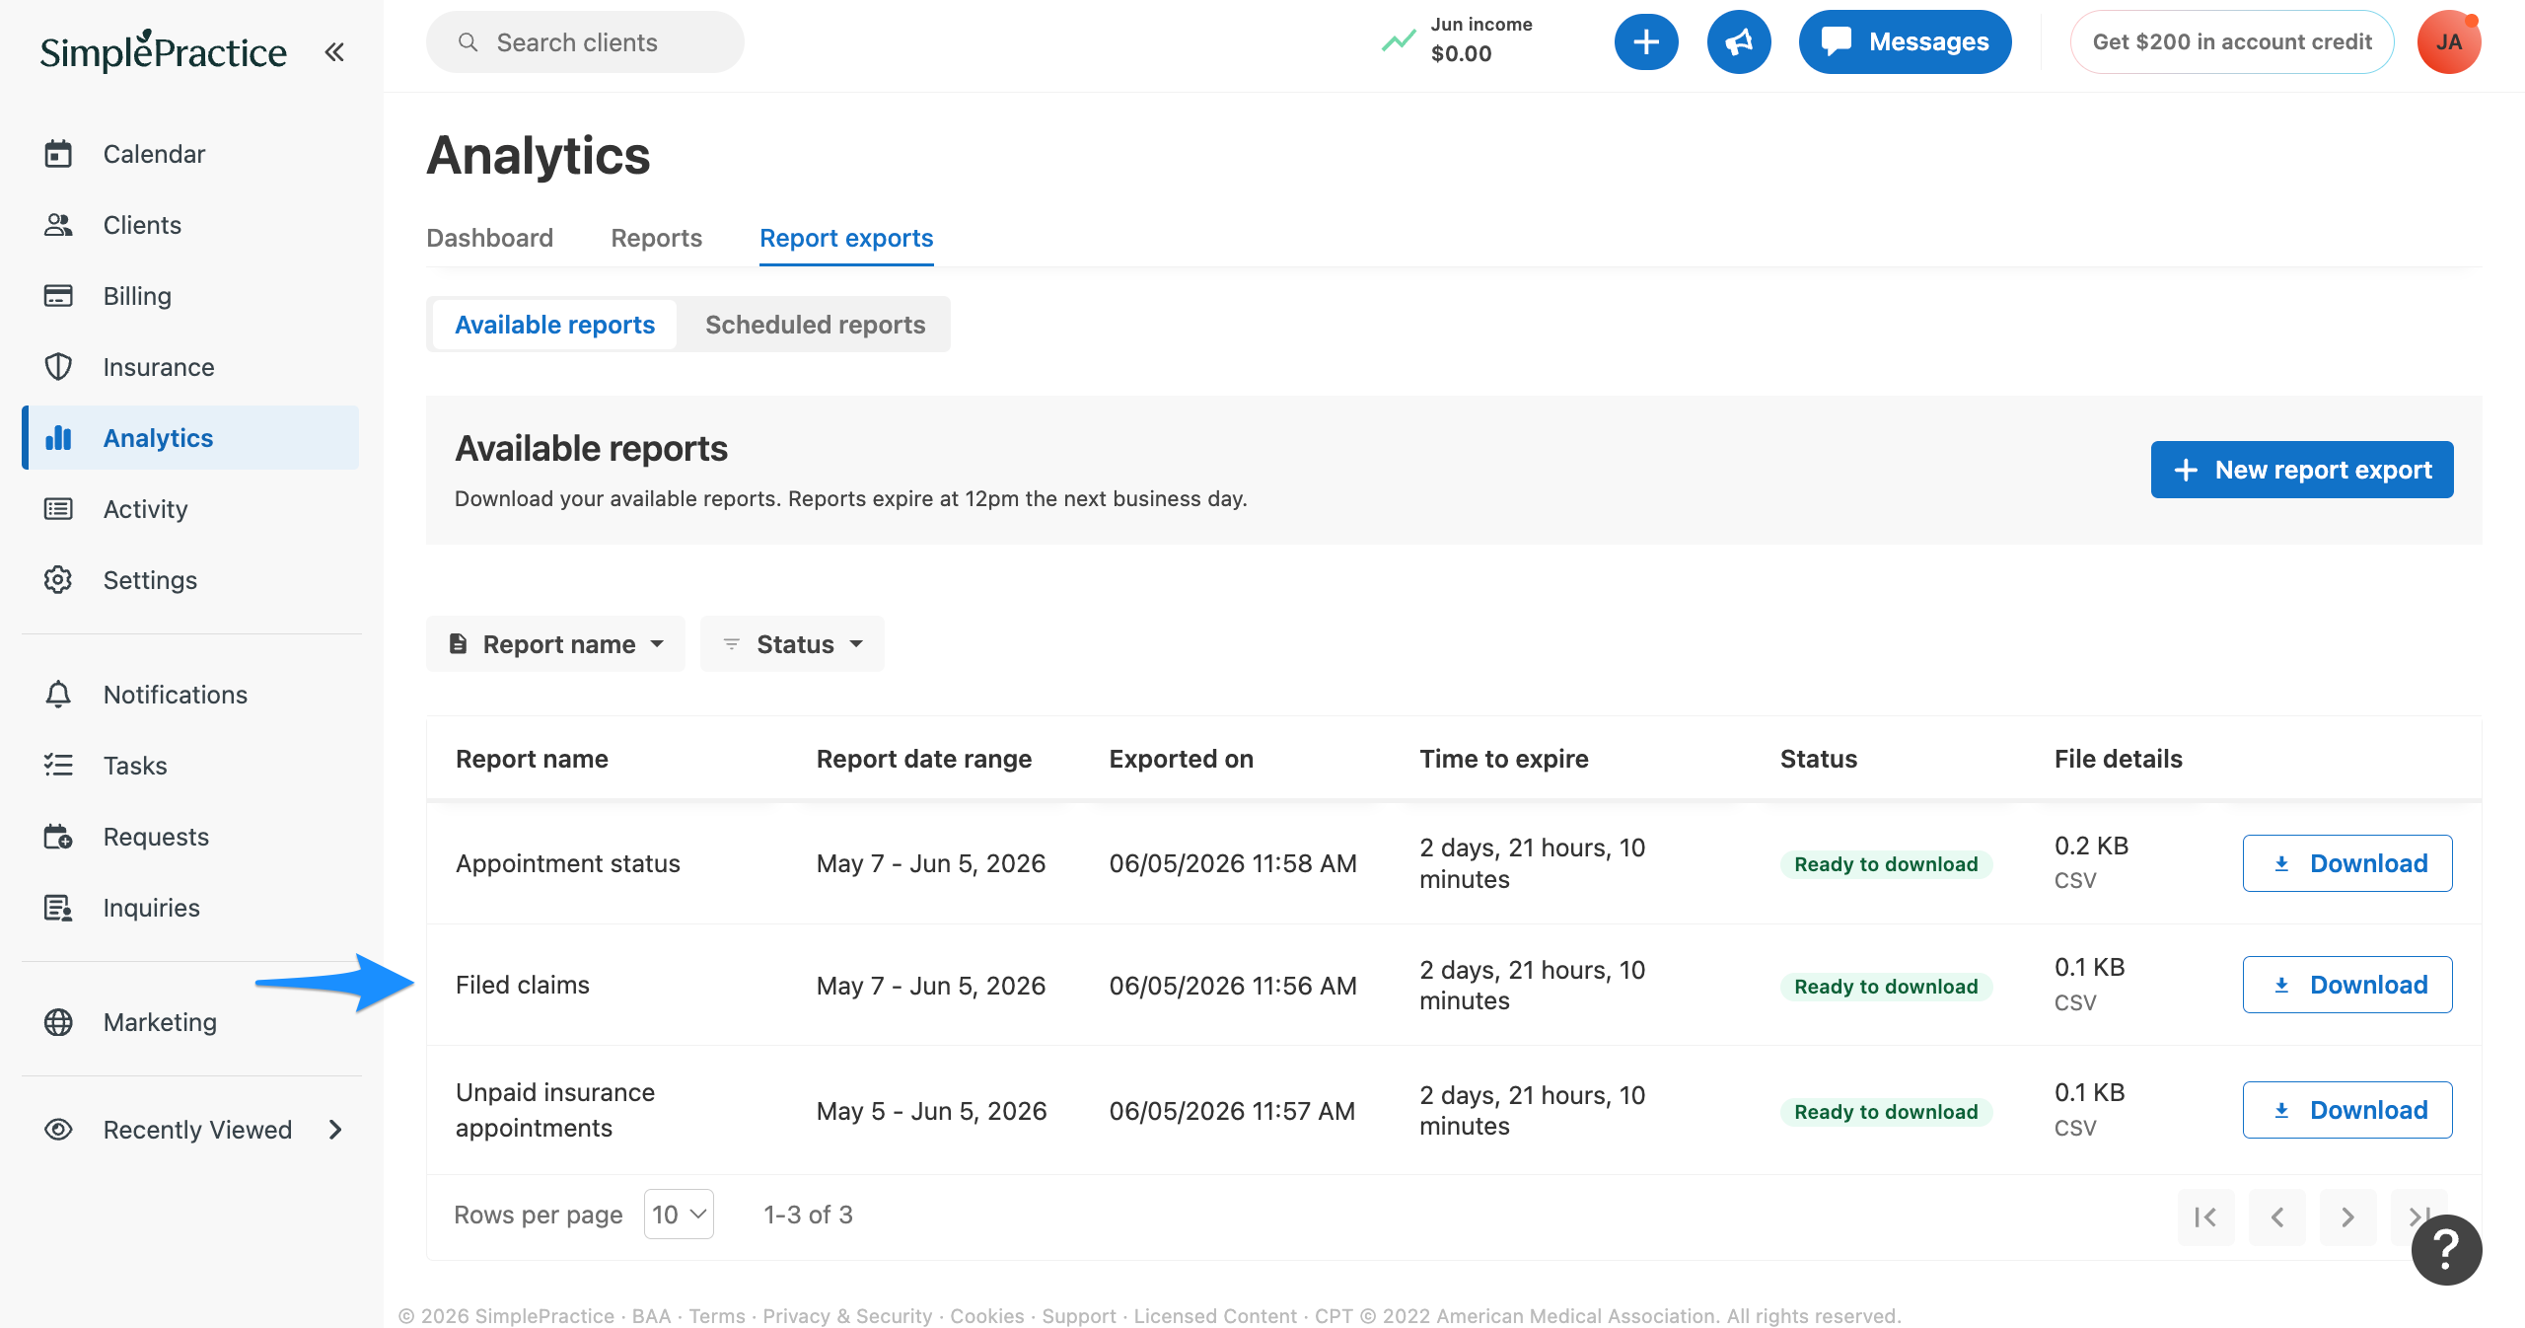Click the Time to expire column header
The height and width of the screenshot is (1328, 2525).
pyautogui.click(x=1504, y=759)
